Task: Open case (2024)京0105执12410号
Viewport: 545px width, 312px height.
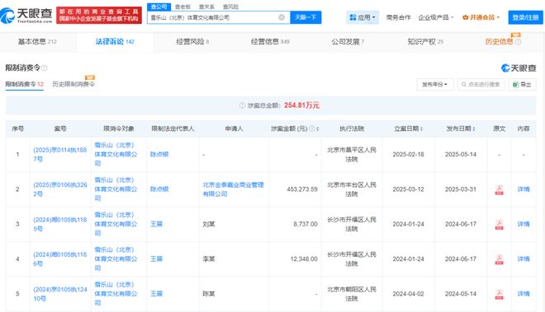Action: pyautogui.click(x=59, y=294)
